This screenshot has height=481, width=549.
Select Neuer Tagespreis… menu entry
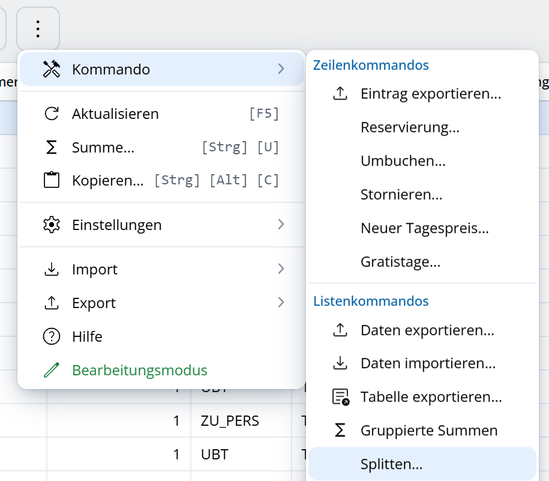point(425,228)
